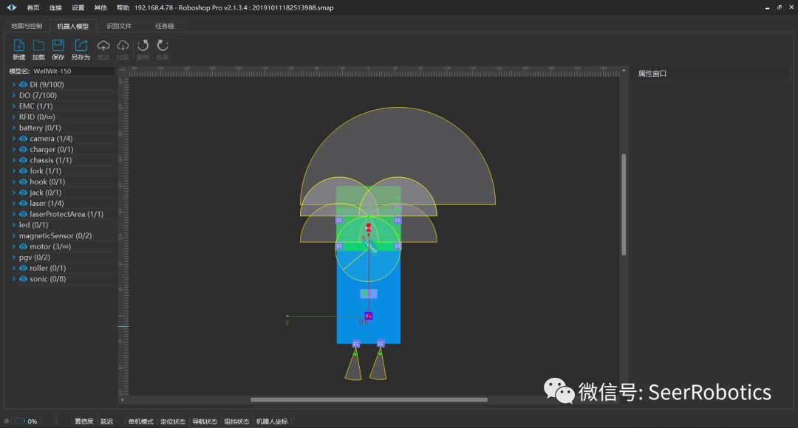Screen dimensions: 798x428
Task: Switch to the 地图与控制 tab
Action: click(27, 26)
